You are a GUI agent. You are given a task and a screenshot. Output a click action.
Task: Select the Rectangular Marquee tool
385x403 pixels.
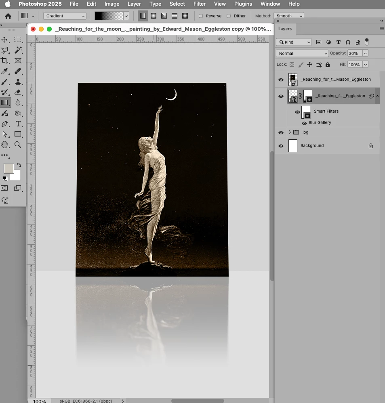[18, 40]
